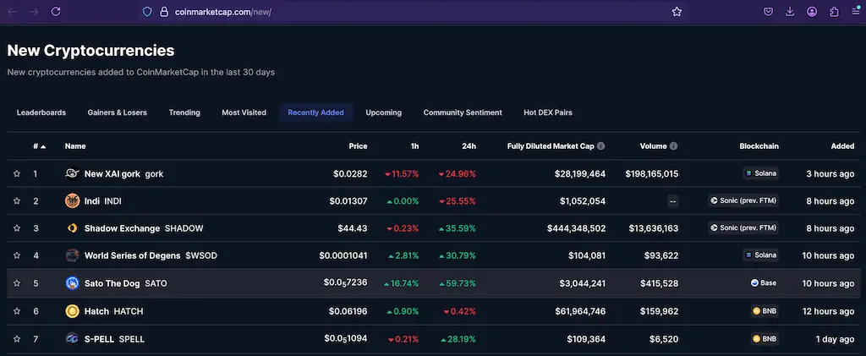
Task: Open the tracking protection shield icon
Action: click(x=147, y=12)
